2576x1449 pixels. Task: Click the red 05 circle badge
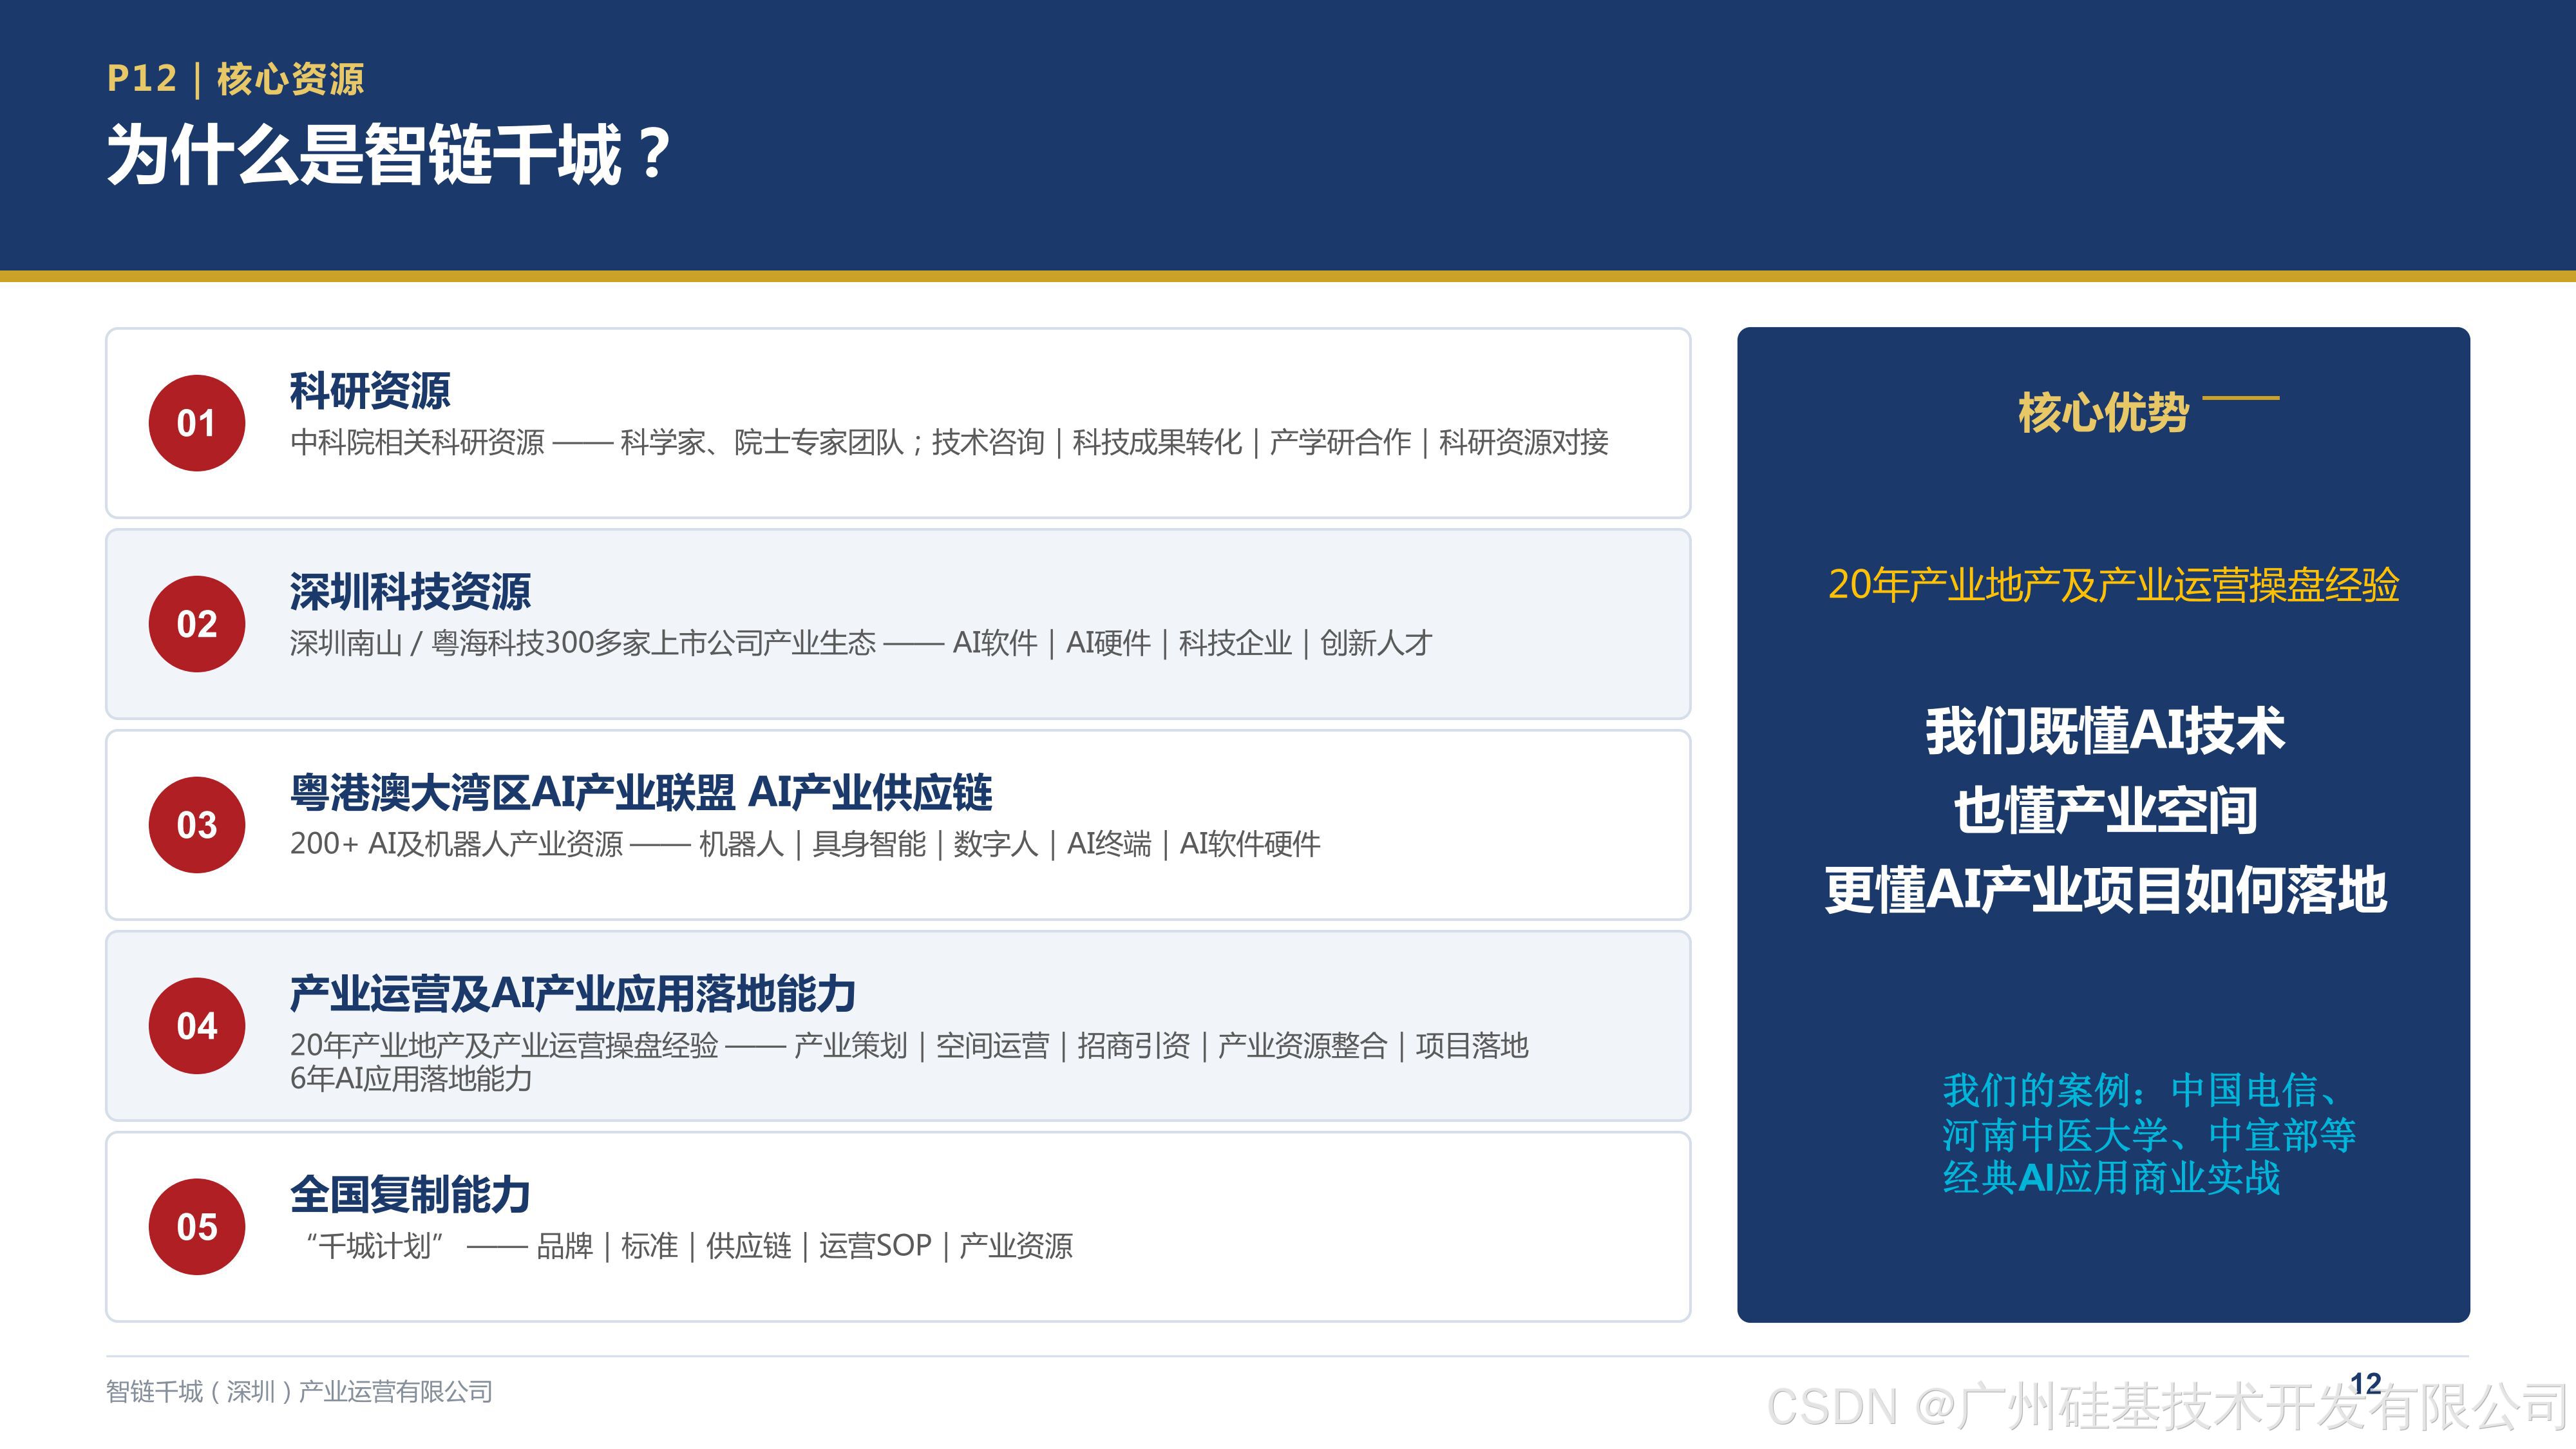197,1227
